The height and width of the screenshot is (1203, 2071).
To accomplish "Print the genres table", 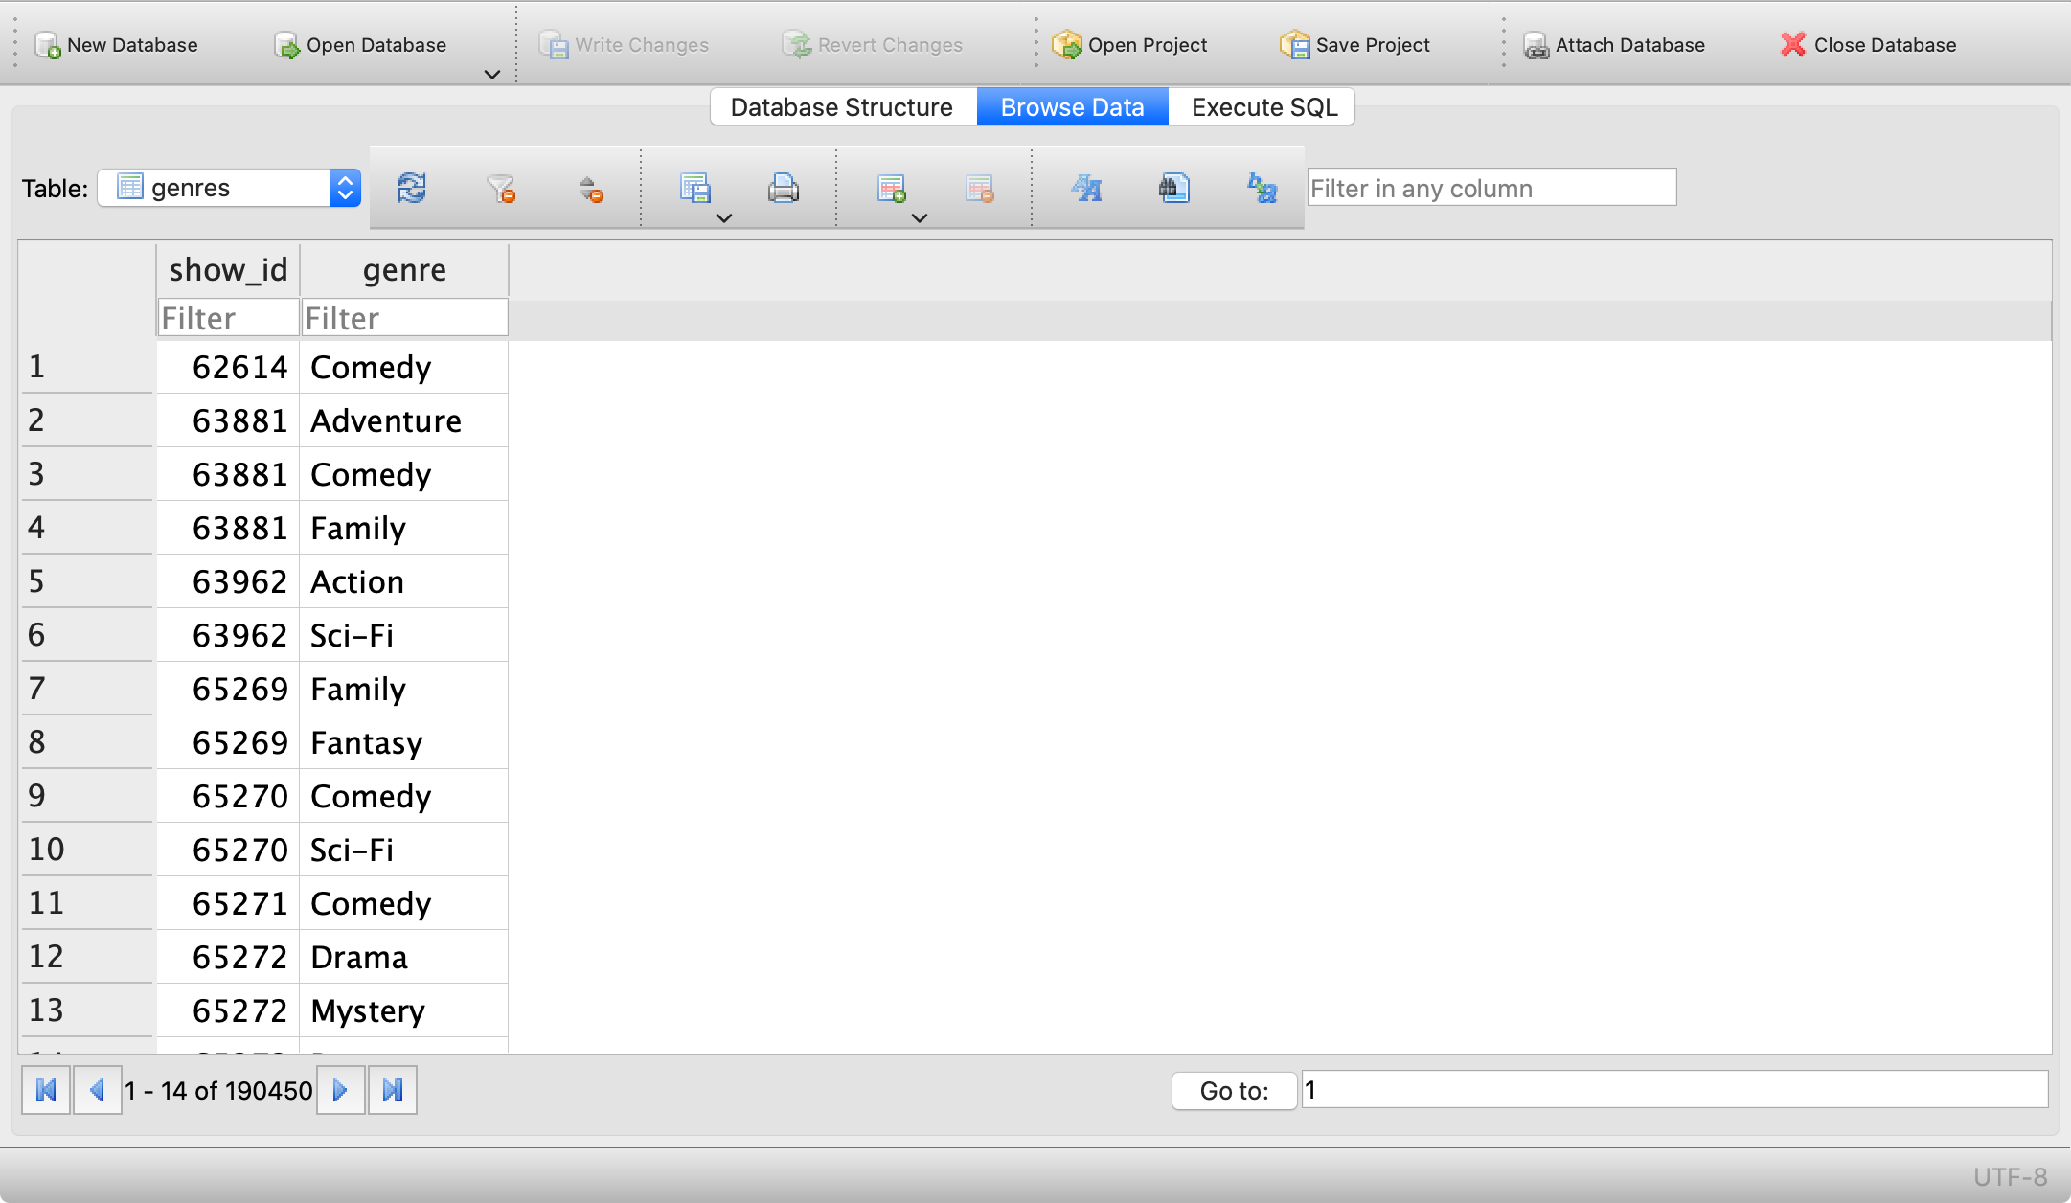I will [x=783, y=188].
